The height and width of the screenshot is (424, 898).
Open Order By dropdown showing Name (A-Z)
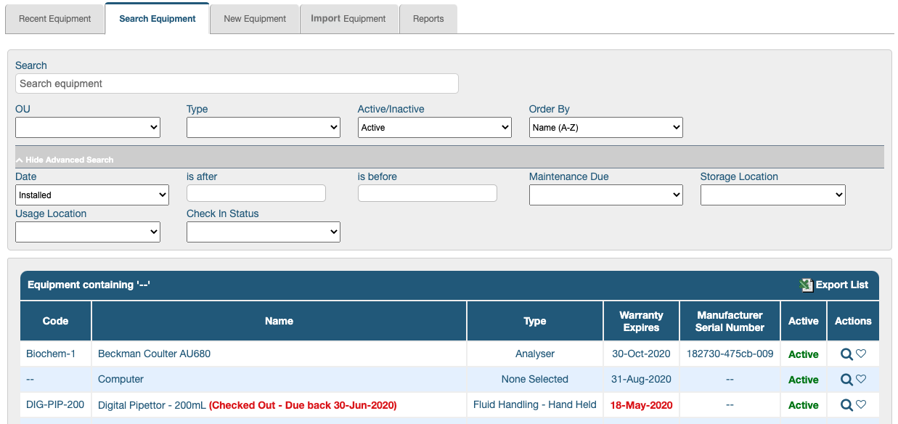[x=606, y=128]
